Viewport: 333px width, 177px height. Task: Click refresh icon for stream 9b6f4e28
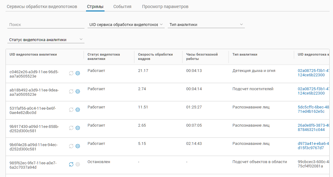(71, 146)
